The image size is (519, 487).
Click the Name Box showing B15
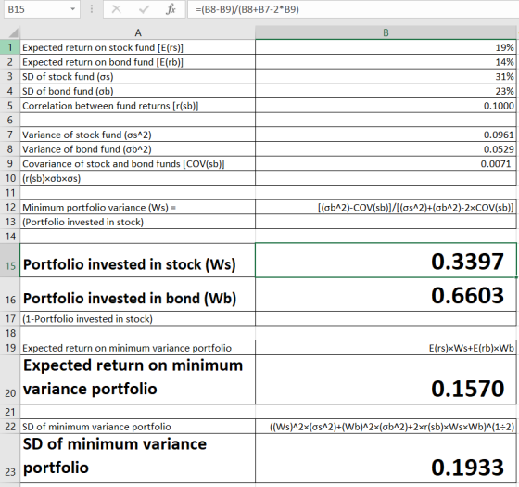click(x=42, y=9)
